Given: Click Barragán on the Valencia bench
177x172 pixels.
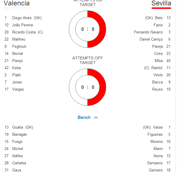Looking at the screenshot, I should pos(20,134).
